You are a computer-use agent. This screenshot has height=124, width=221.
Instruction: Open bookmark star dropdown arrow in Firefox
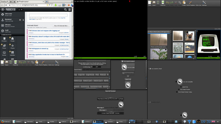(50, 5)
